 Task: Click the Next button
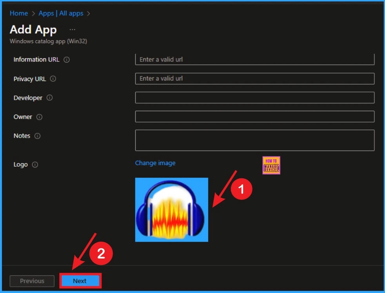(80, 281)
